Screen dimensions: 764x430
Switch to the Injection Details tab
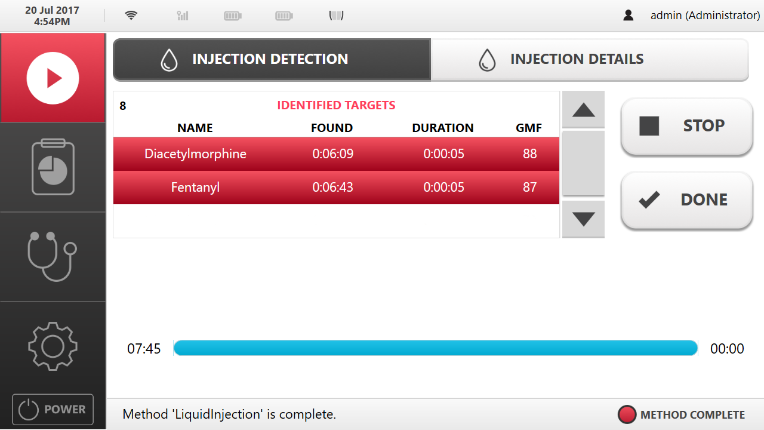point(589,59)
